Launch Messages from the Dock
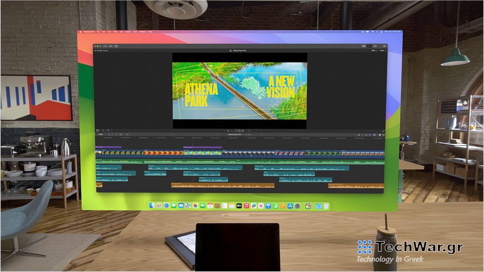 [174, 206]
